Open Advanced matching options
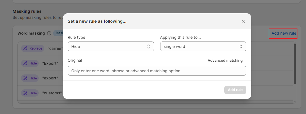This screenshot has height=114, width=306. 225,60
